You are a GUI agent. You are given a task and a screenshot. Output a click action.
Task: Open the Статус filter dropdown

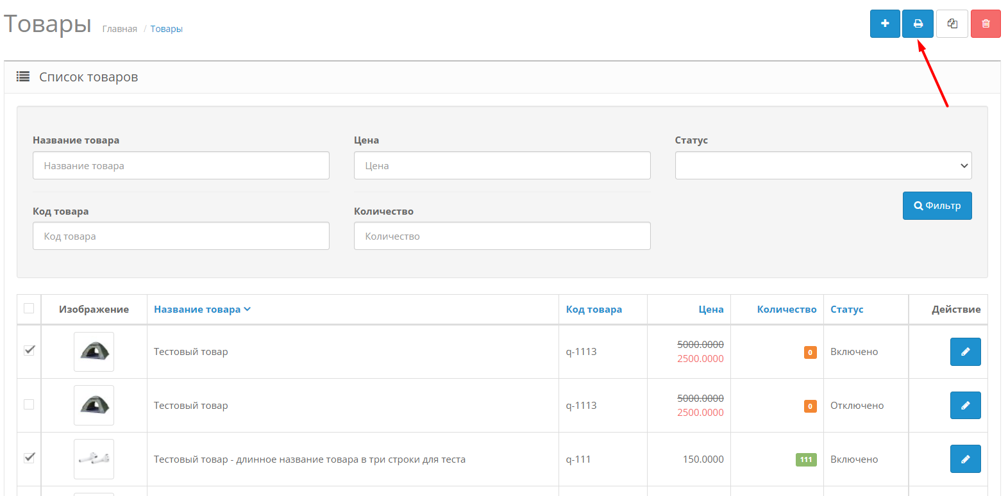823,165
